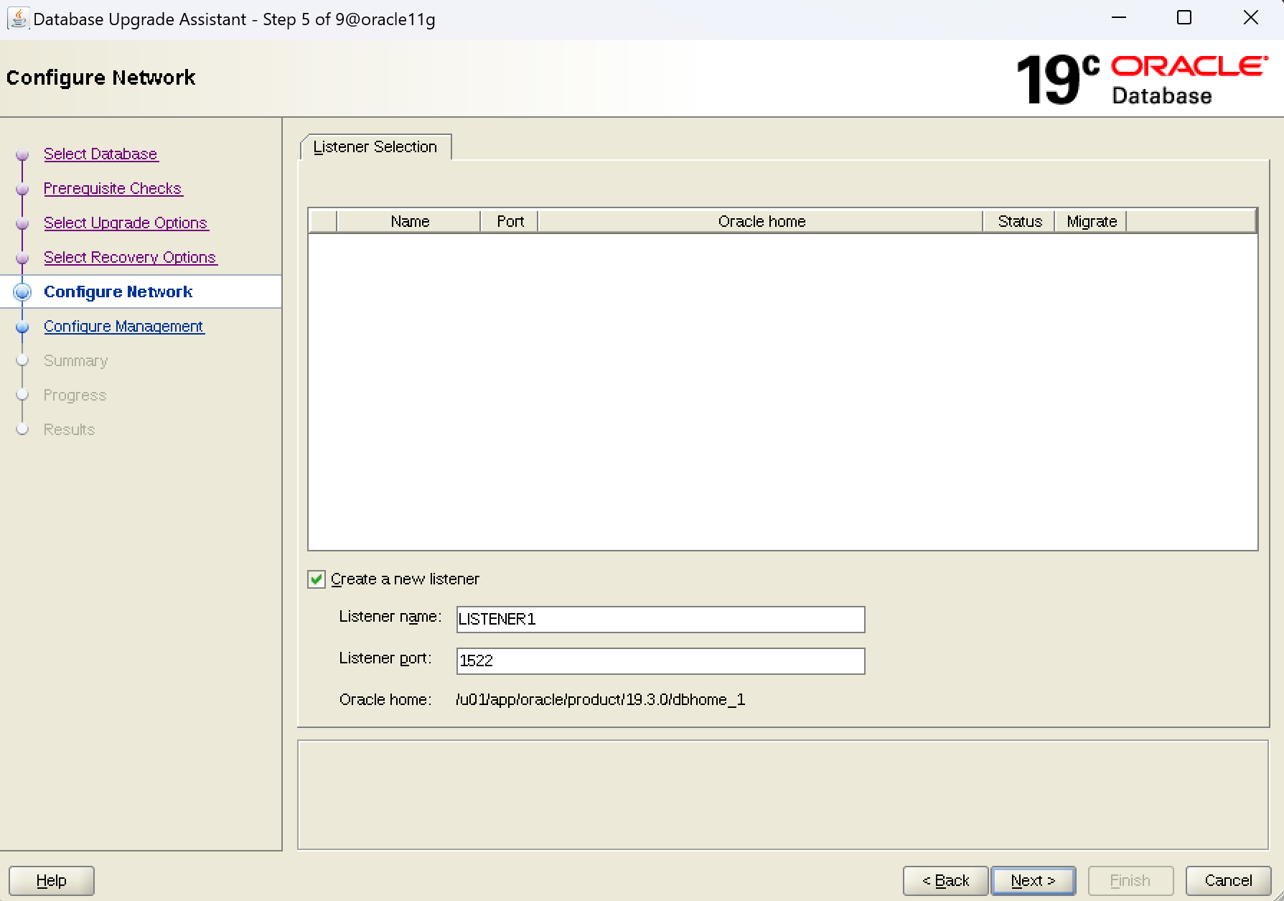Go to Prerequisite Checks step
1284x901 pixels.
pos(113,188)
